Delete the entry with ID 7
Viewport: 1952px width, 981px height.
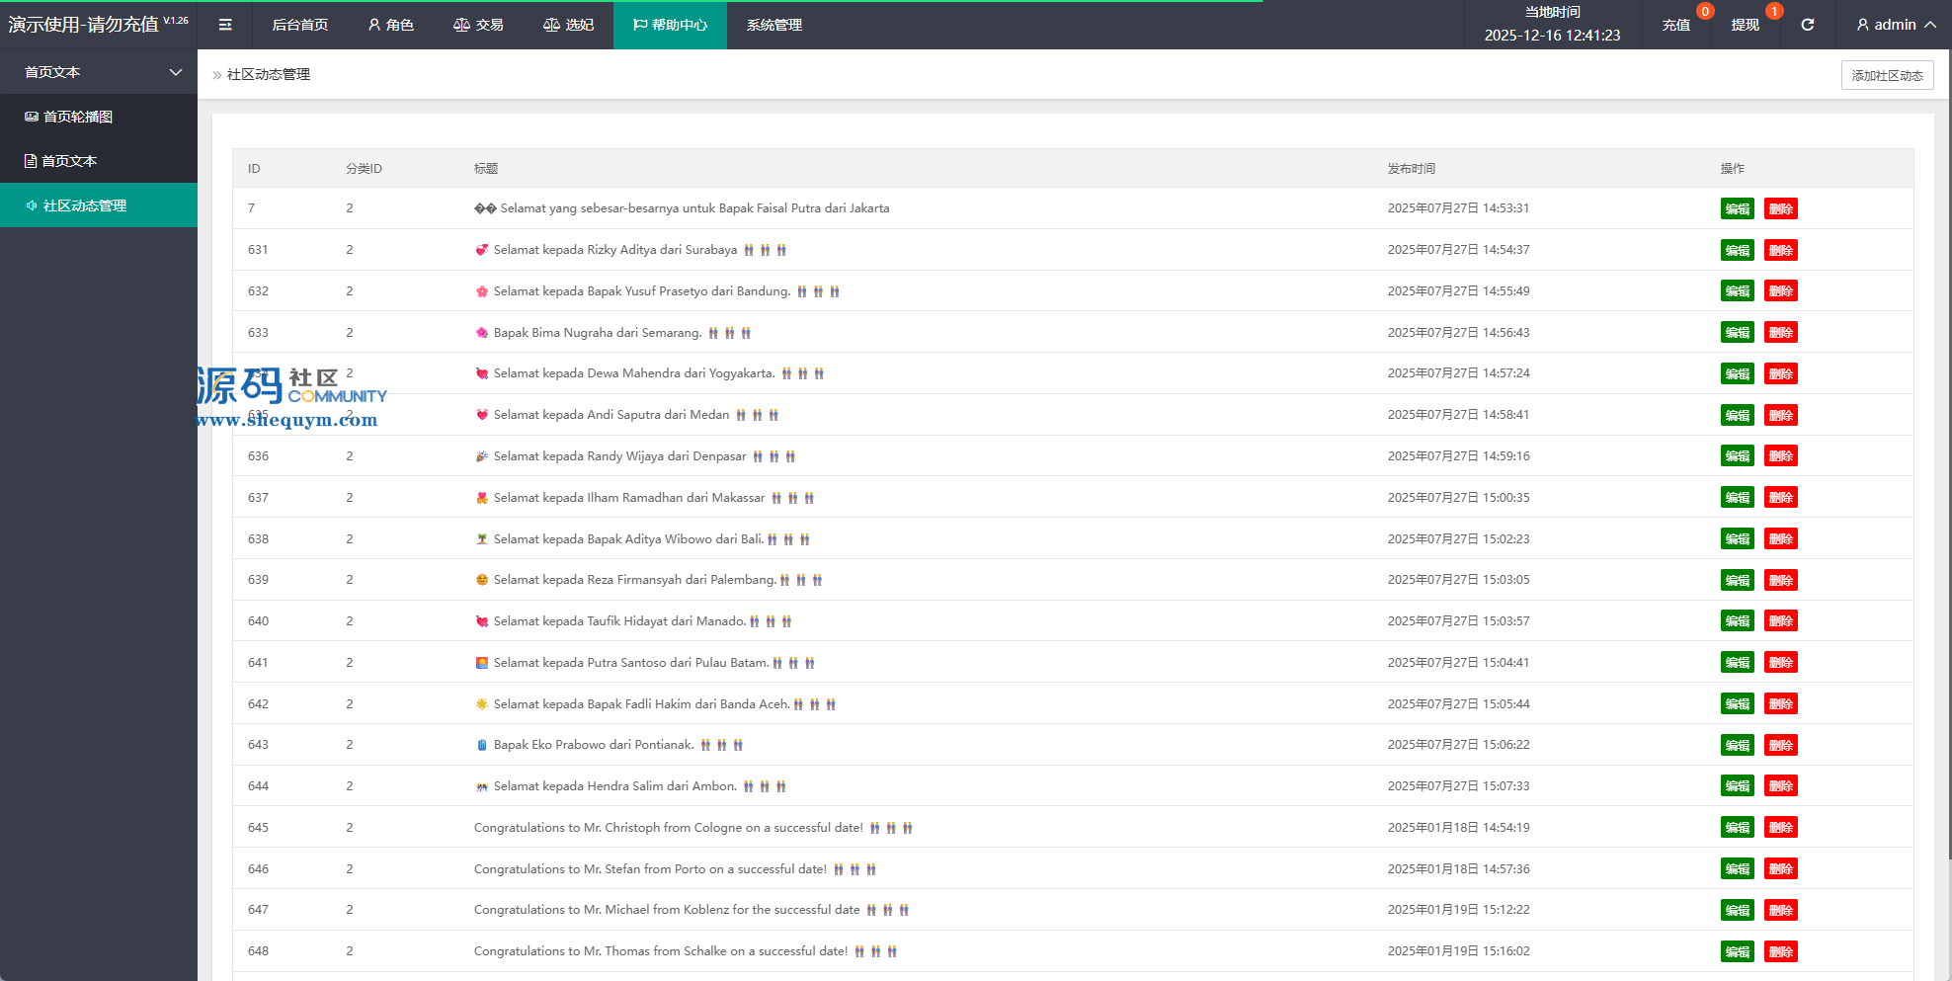[x=1780, y=209]
